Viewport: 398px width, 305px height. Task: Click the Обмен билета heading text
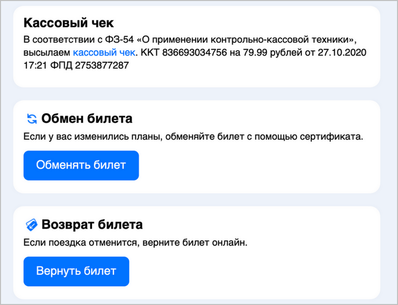(x=87, y=118)
